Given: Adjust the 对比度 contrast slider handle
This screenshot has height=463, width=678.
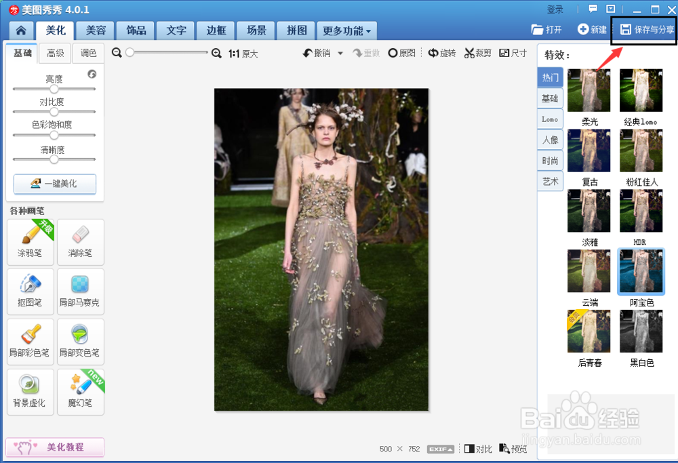Looking at the screenshot, I should click(54, 112).
